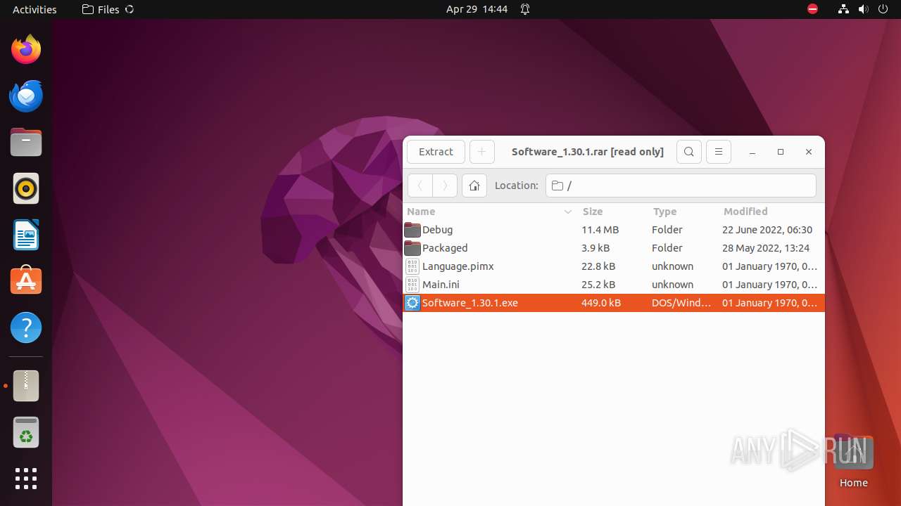Navigate back in the archive
This screenshot has width=901, height=506.
click(x=420, y=186)
